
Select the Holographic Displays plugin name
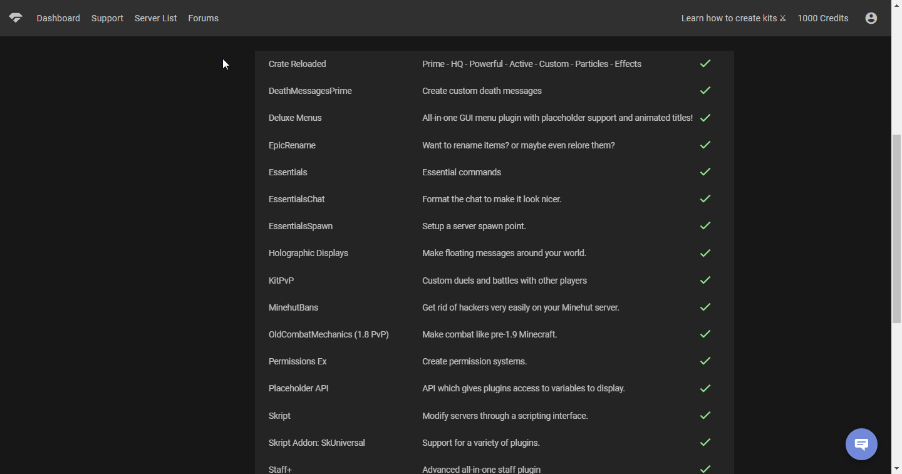308,253
